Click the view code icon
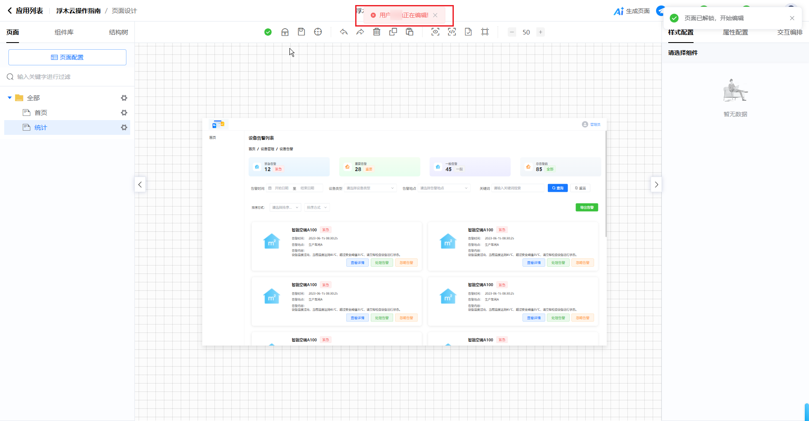 pos(452,32)
